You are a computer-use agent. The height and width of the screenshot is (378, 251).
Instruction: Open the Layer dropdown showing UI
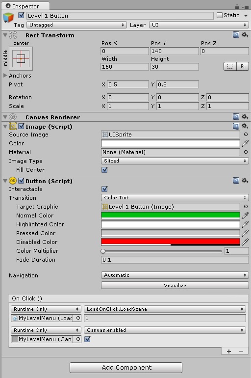pyautogui.click(x=199, y=25)
